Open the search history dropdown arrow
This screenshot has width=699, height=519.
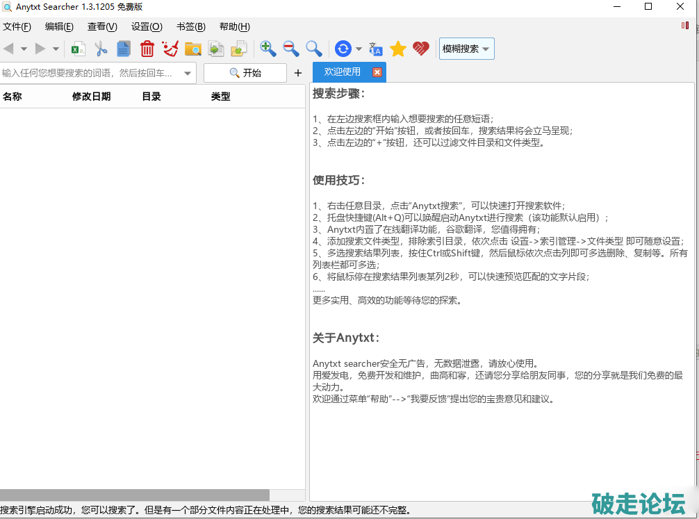188,73
